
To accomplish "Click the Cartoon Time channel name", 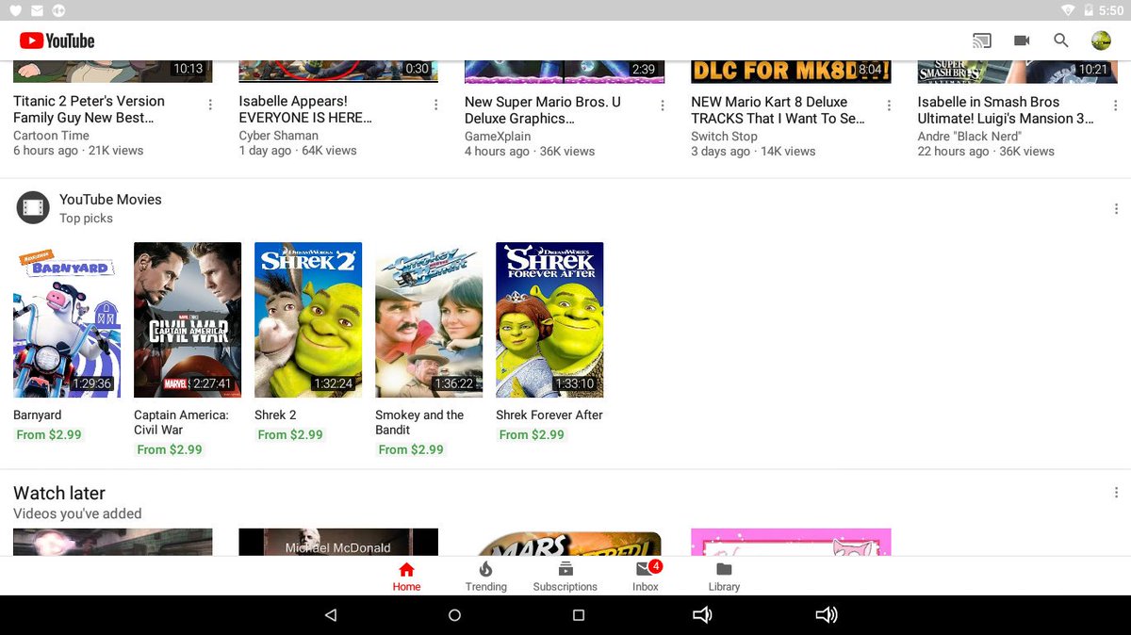I will point(51,136).
